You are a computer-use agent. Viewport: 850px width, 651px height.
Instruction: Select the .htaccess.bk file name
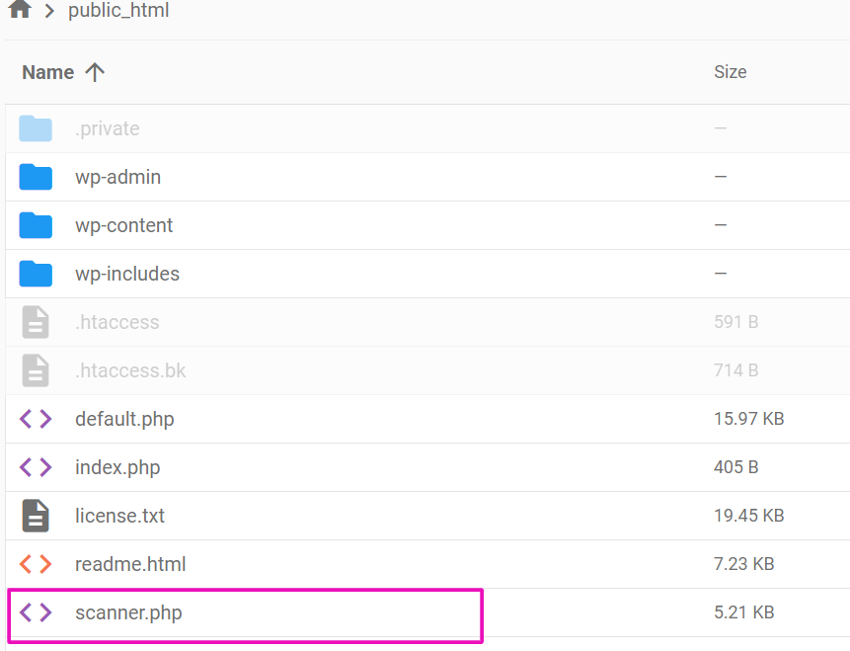click(130, 370)
